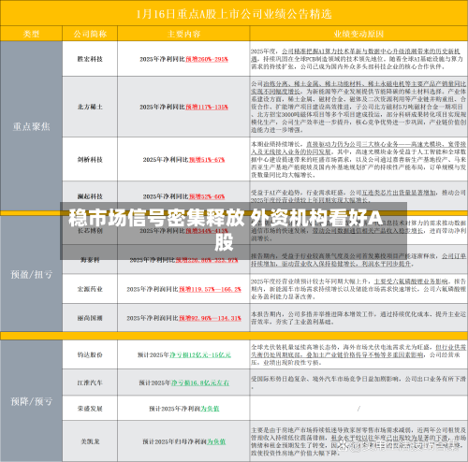The width and height of the screenshot is (468, 462).
Task: Click the red 预增51%-67% forecast
Action: point(207,160)
